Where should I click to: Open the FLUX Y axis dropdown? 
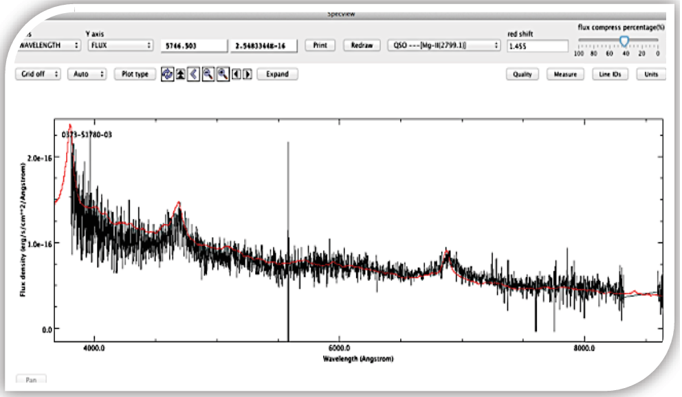[x=120, y=45]
